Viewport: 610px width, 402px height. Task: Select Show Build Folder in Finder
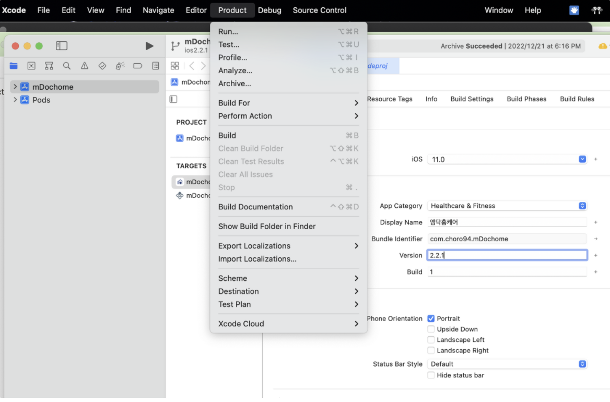pos(288,226)
